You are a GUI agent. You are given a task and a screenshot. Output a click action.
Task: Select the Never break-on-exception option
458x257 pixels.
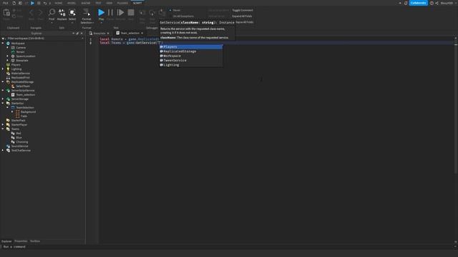click(175, 10)
